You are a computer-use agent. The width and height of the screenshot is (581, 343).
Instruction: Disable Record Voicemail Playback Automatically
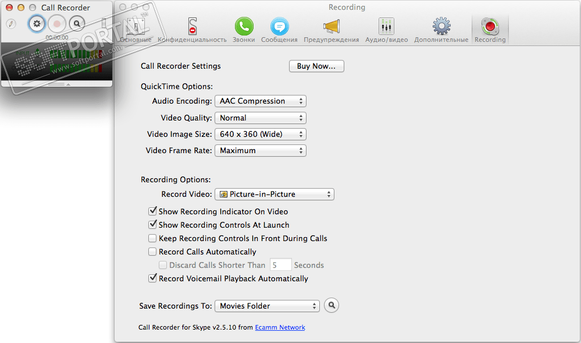152,278
